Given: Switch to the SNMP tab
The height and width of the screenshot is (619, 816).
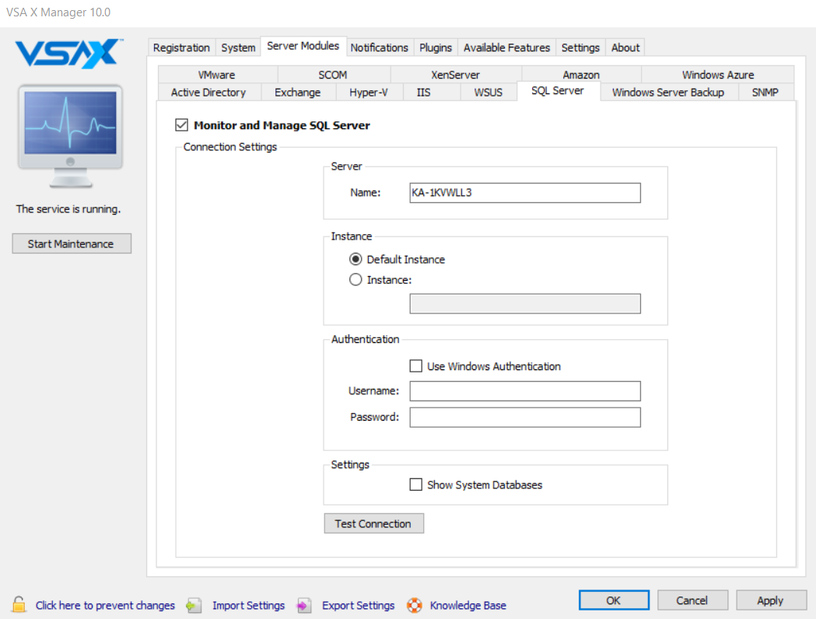Looking at the screenshot, I should [765, 93].
